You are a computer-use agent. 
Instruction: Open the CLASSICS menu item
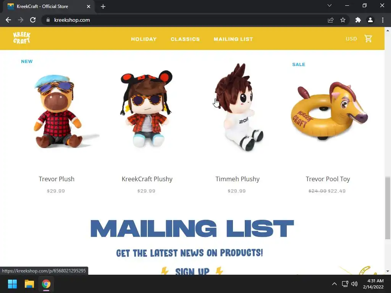[185, 39]
